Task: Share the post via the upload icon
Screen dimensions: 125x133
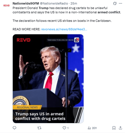Action: click(120, 128)
